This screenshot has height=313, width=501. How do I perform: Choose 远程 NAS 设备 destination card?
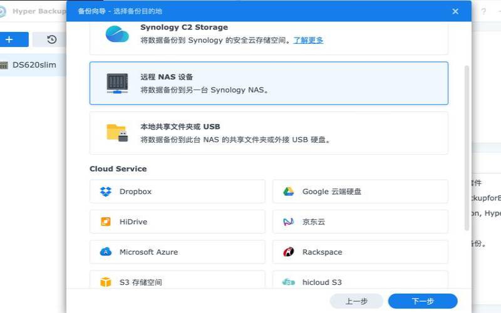point(269,83)
